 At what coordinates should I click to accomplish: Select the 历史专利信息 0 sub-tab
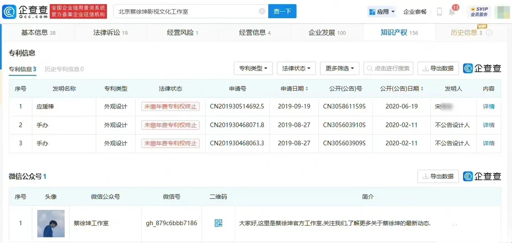coord(64,69)
